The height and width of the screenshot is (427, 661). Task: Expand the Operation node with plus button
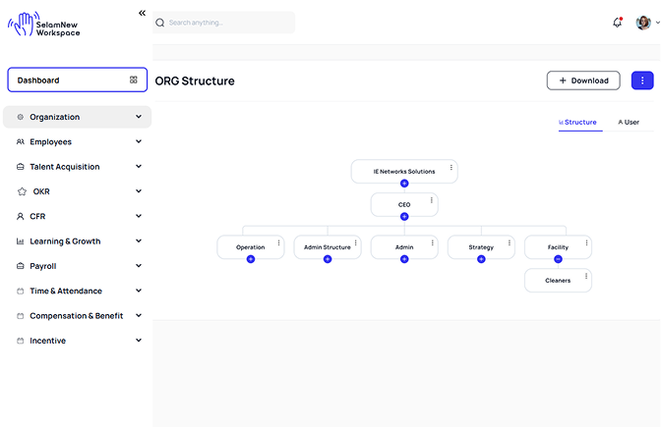click(251, 259)
